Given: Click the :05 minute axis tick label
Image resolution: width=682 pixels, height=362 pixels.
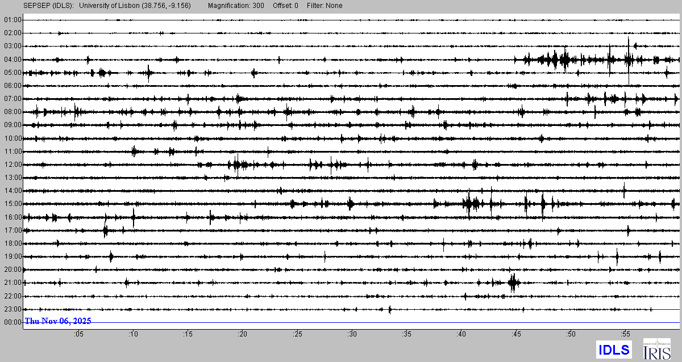Looking at the screenshot, I should click(78, 334).
